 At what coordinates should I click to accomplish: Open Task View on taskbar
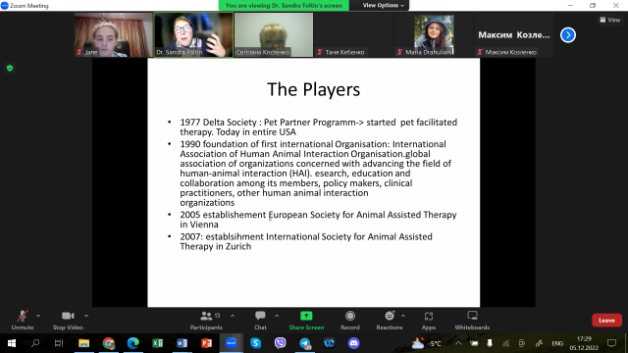(59, 343)
